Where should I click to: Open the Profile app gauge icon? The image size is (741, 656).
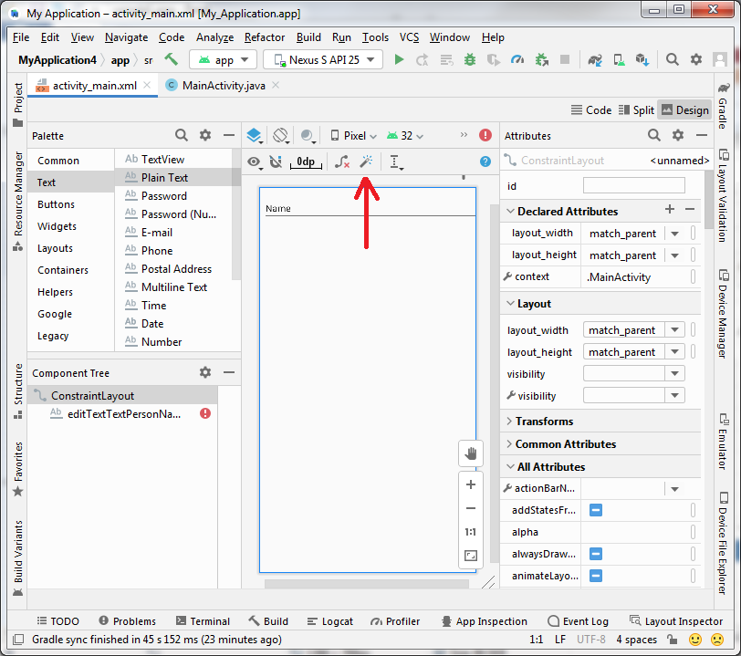[x=517, y=59]
